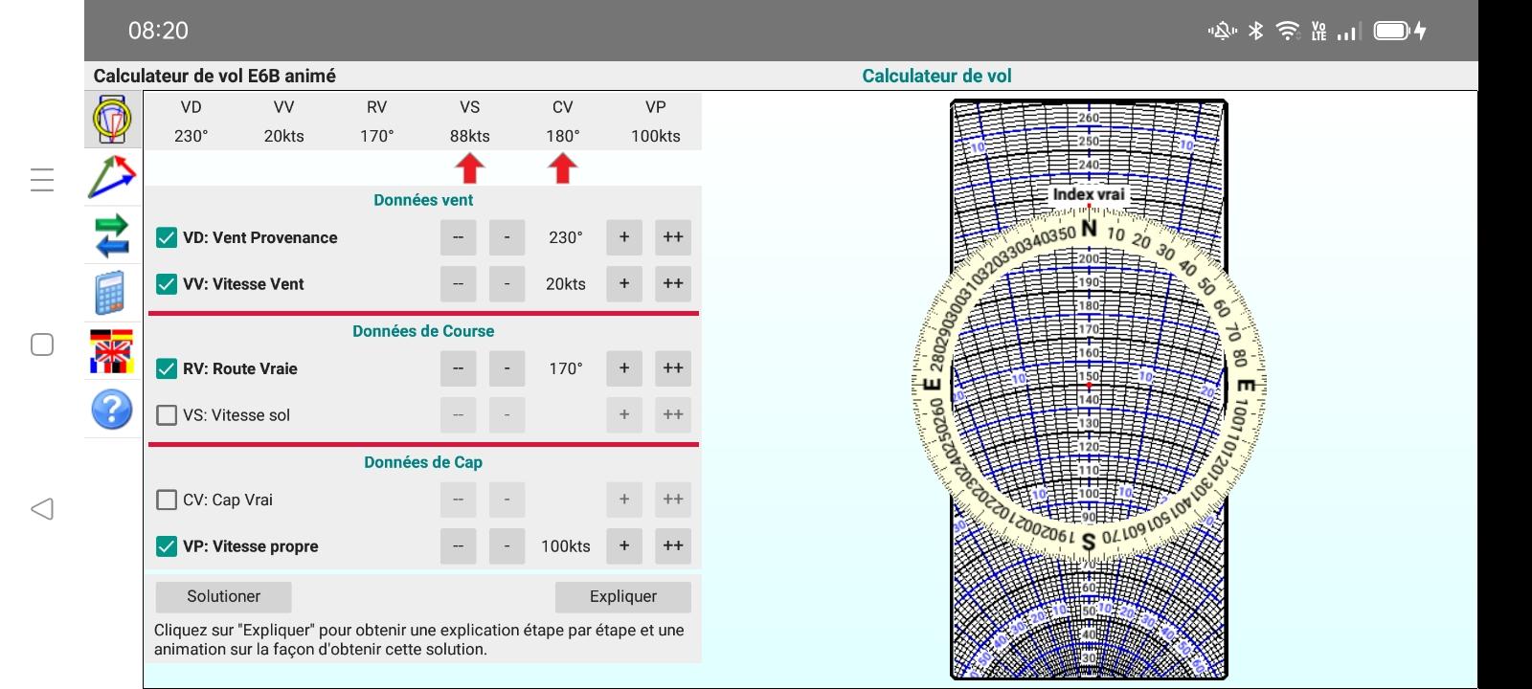Tap the VP 100kts summary cell
The image size is (1532, 689).
(x=656, y=122)
